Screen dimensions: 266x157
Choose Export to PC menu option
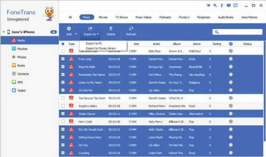(94, 43)
